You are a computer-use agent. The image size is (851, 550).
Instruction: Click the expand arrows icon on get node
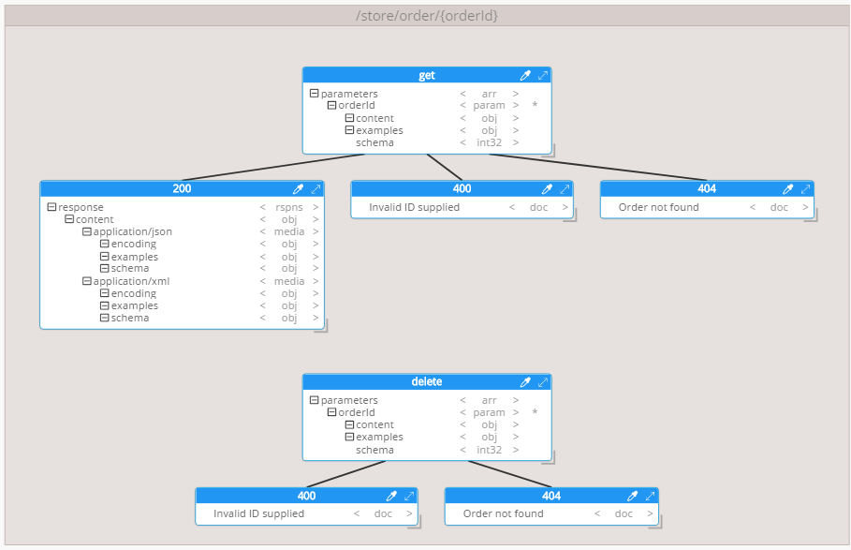tap(543, 76)
